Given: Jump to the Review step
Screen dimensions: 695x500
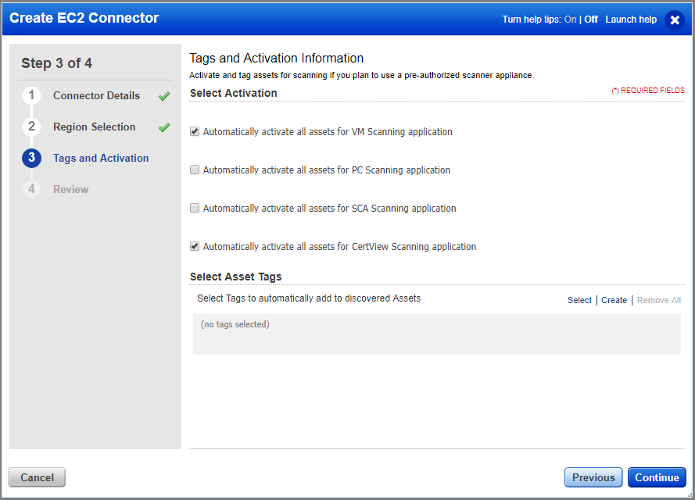Looking at the screenshot, I should tap(70, 188).
